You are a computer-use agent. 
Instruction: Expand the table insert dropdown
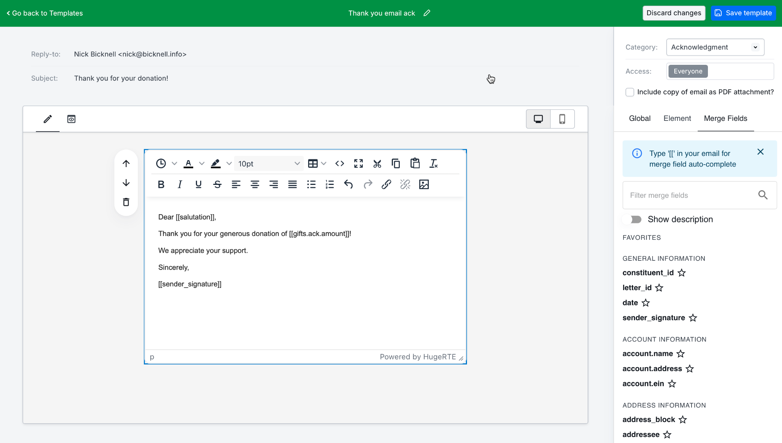pyautogui.click(x=324, y=164)
